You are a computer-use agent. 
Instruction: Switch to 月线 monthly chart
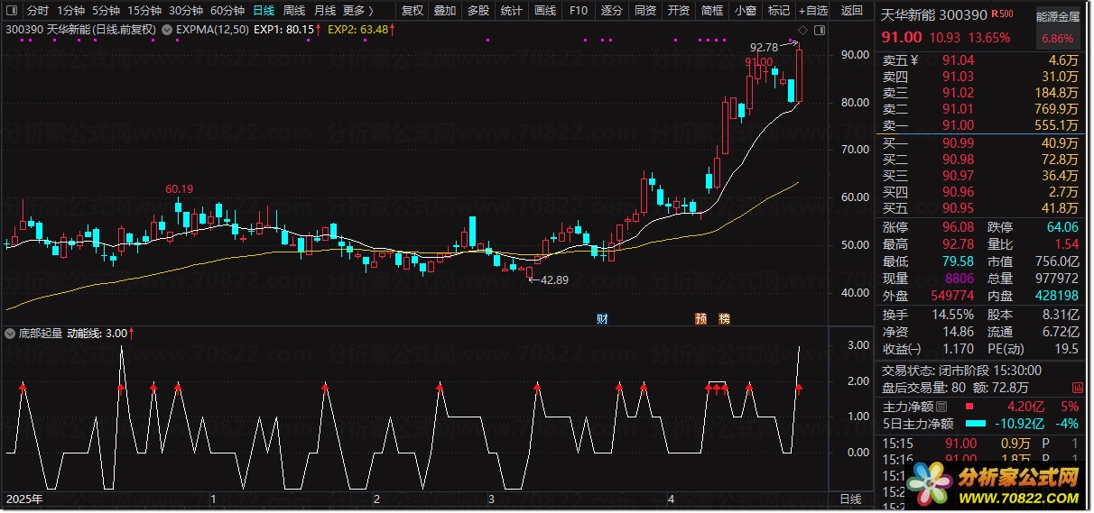[325, 11]
